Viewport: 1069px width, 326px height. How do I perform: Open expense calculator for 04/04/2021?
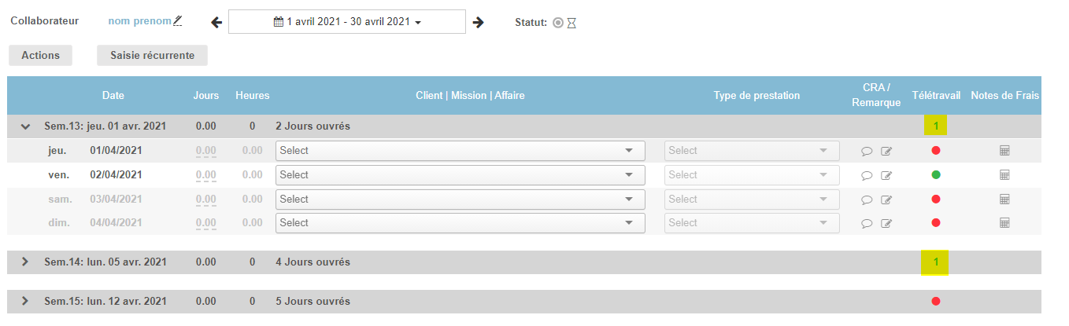1004,223
